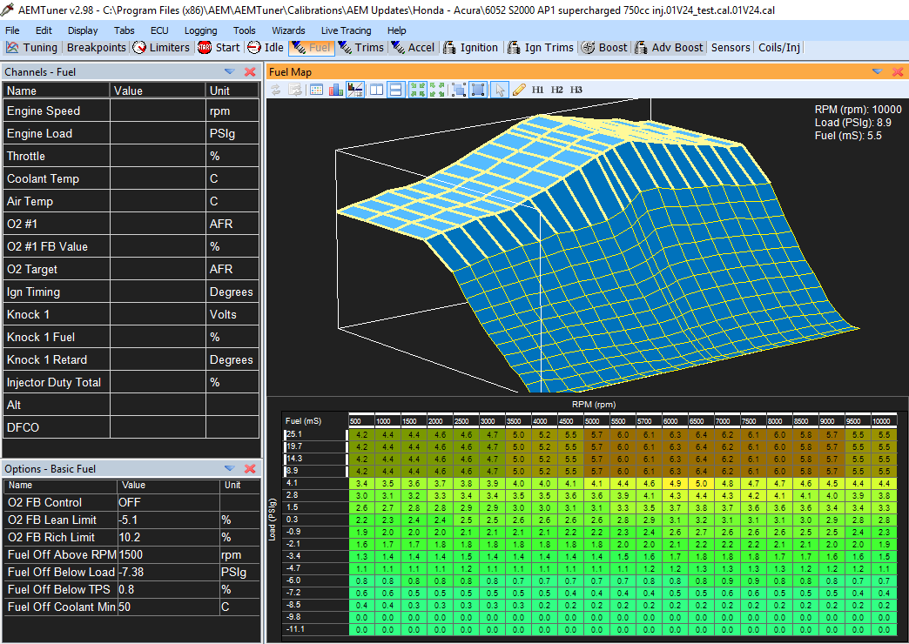Open the Wizards menu
Image resolution: width=909 pixels, height=644 pixels.
(x=288, y=30)
